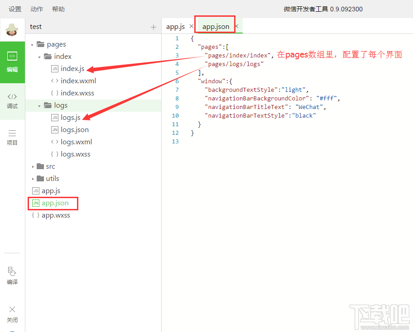Open logs.wxss file

pyautogui.click(x=75, y=154)
